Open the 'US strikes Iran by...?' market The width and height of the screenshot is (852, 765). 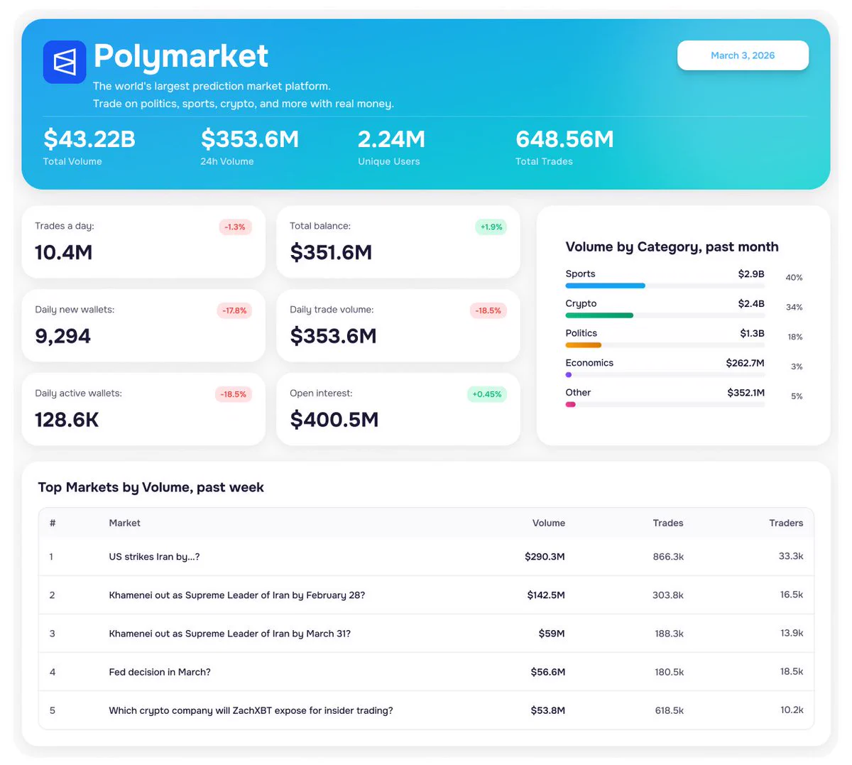tap(154, 557)
